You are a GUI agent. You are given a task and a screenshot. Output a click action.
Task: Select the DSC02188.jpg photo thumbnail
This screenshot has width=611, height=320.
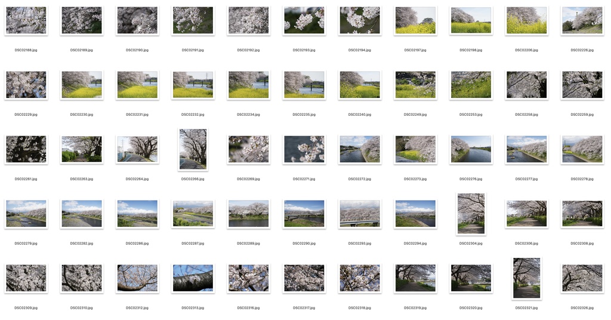click(26, 20)
